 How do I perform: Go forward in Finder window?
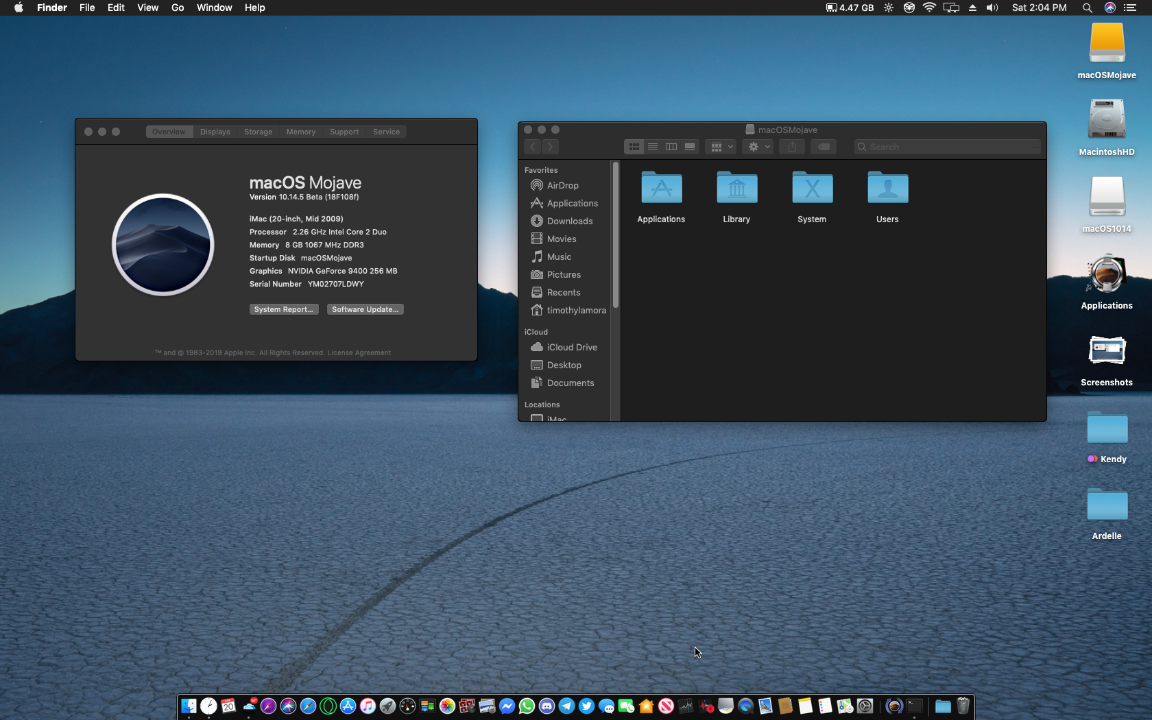tap(550, 147)
